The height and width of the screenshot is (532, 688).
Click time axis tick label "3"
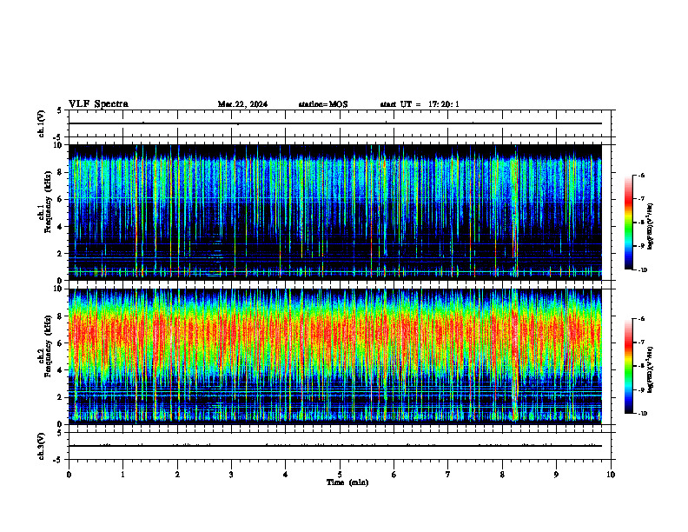click(x=231, y=475)
